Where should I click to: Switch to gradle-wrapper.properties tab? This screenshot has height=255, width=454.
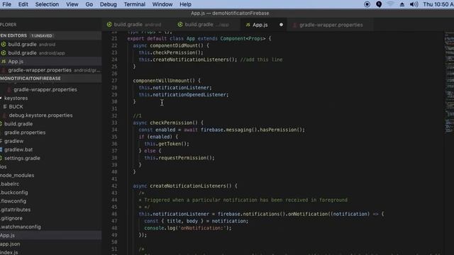(x=331, y=25)
